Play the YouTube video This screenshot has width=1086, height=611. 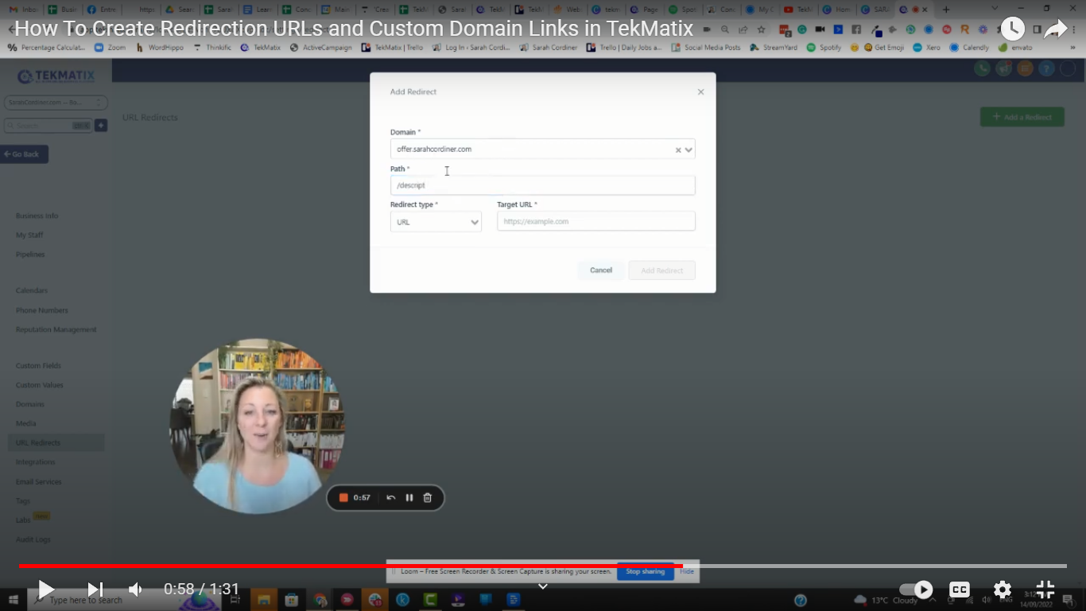tap(45, 590)
